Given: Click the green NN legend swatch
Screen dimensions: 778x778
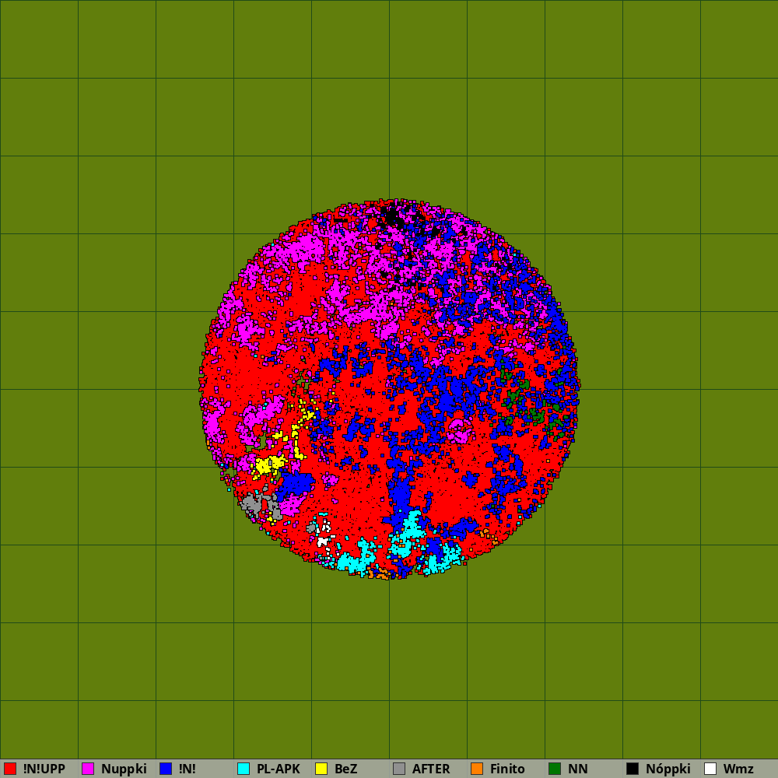Looking at the screenshot, I should (555, 769).
